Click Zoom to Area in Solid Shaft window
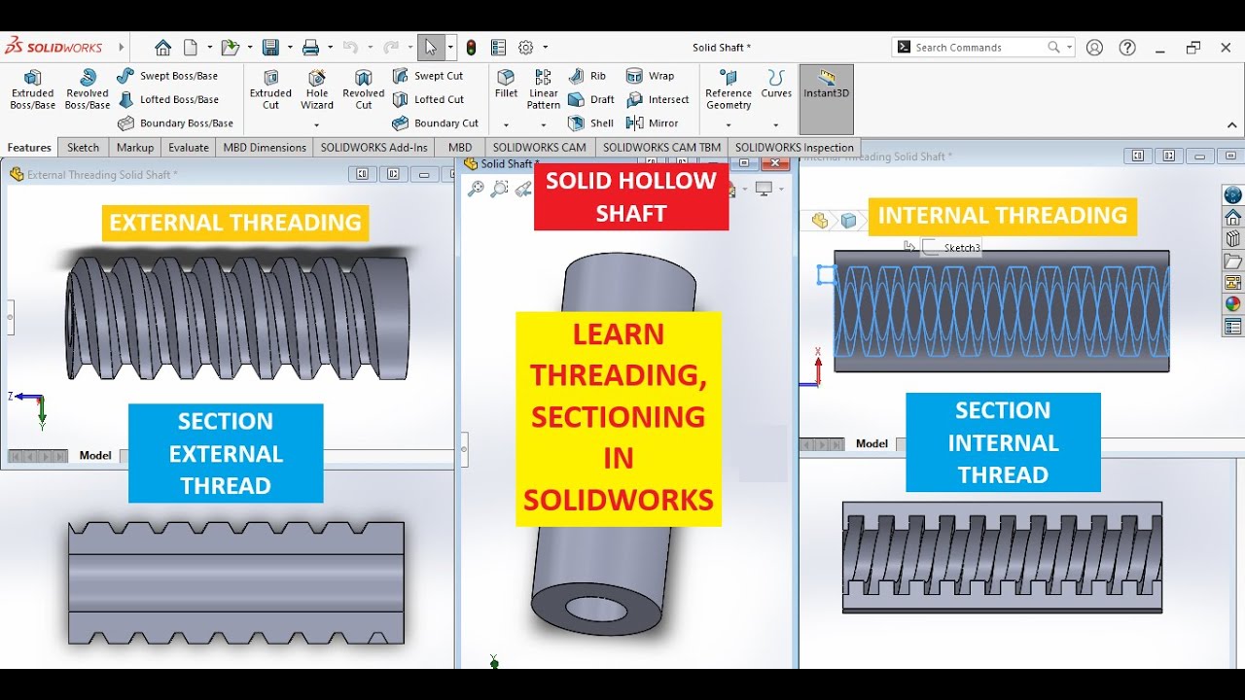The height and width of the screenshot is (700, 1245). pyautogui.click(x=499, y=189)
